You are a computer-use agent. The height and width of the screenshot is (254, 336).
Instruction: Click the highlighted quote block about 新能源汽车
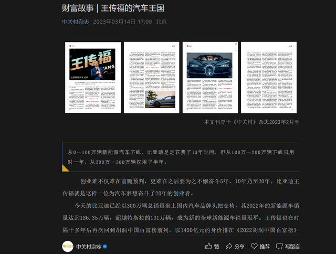182,157
